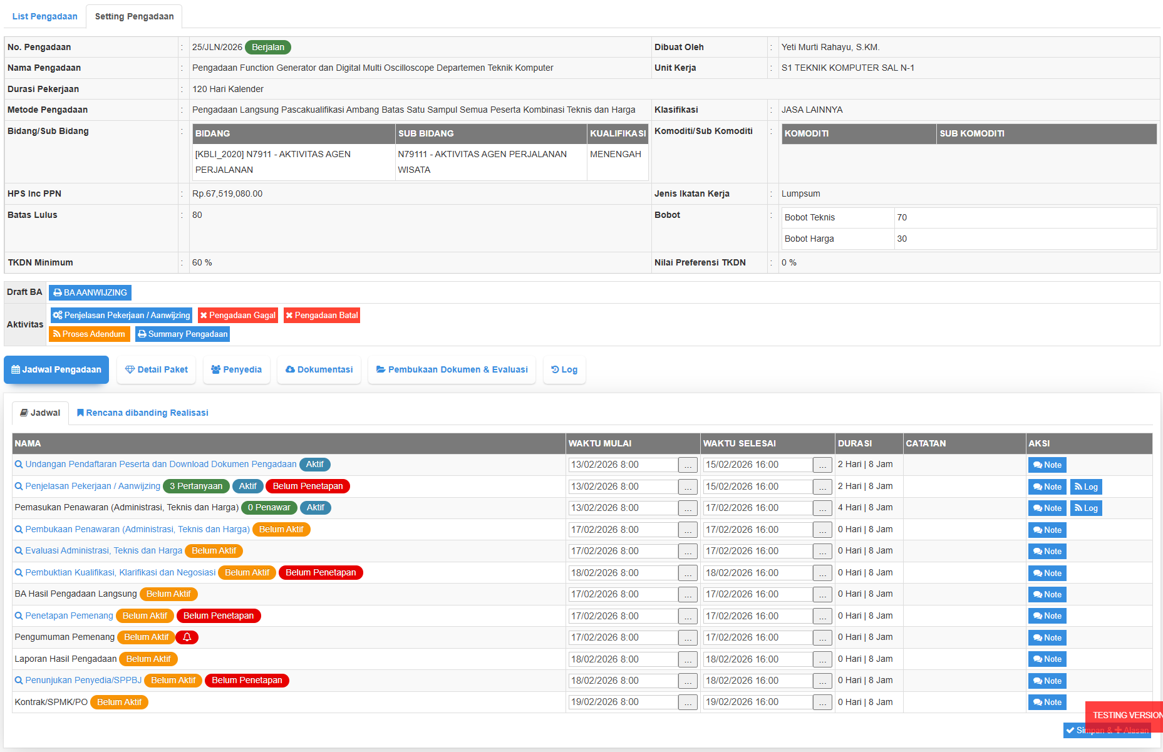Open Proses Adendum activity
1163x752 pixels.
(89, 334)
